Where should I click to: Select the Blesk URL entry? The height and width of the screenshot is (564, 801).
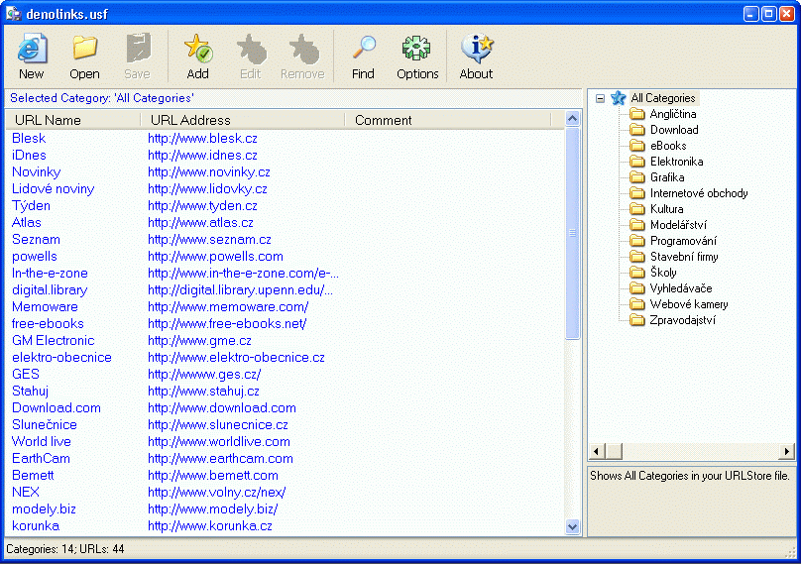coord(29,139)
